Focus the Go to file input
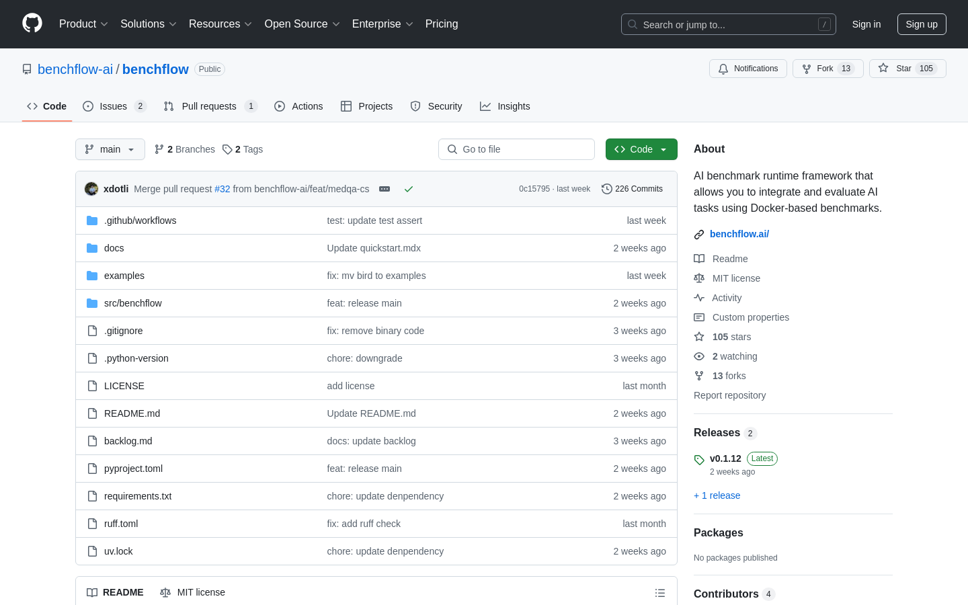Image resolution: width=968 pixels, height=605 pixels. coord(516,149)
